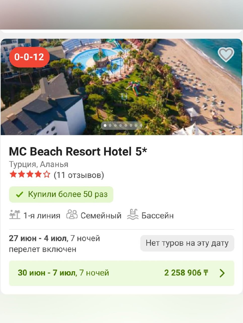Select first dot in photo carousel indicator
Image resolution: width=243 pixels, height=323 pixels.
[105, 125]
